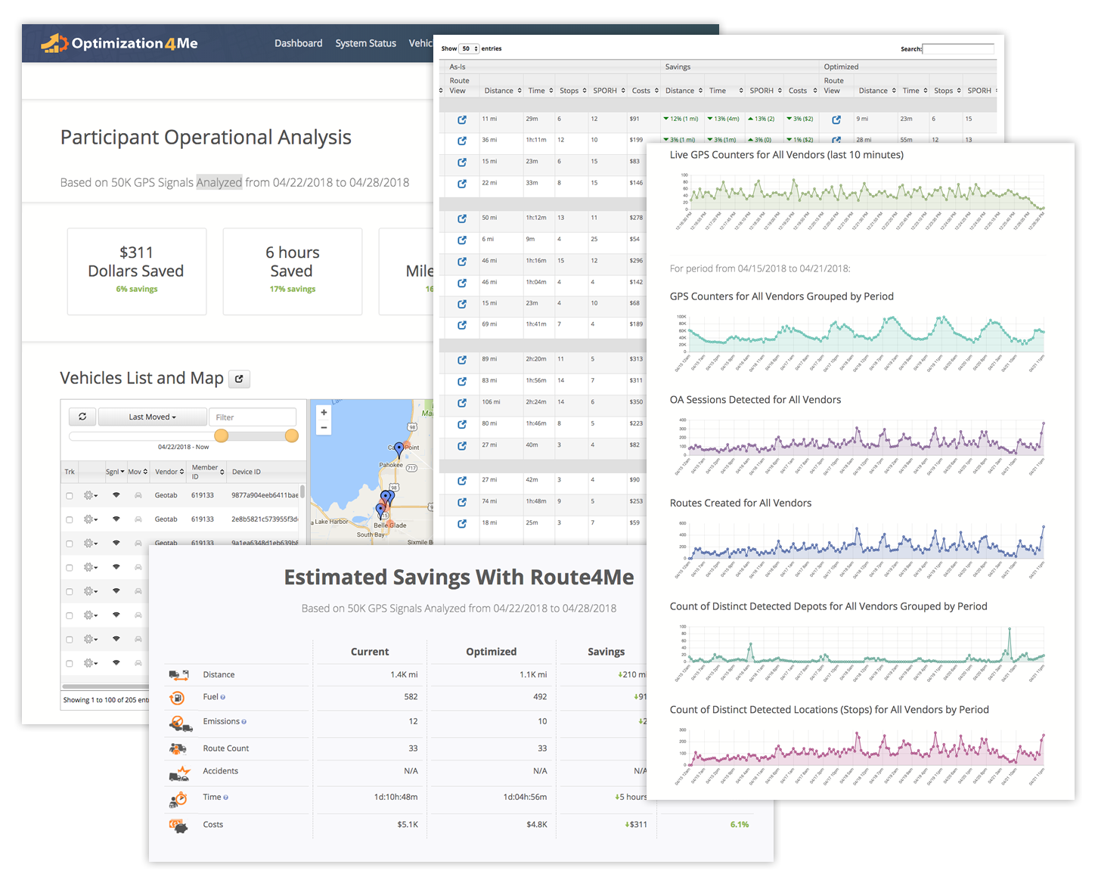
Task: Grab the left handle of date slider
Action: click(x=221, y=435)
